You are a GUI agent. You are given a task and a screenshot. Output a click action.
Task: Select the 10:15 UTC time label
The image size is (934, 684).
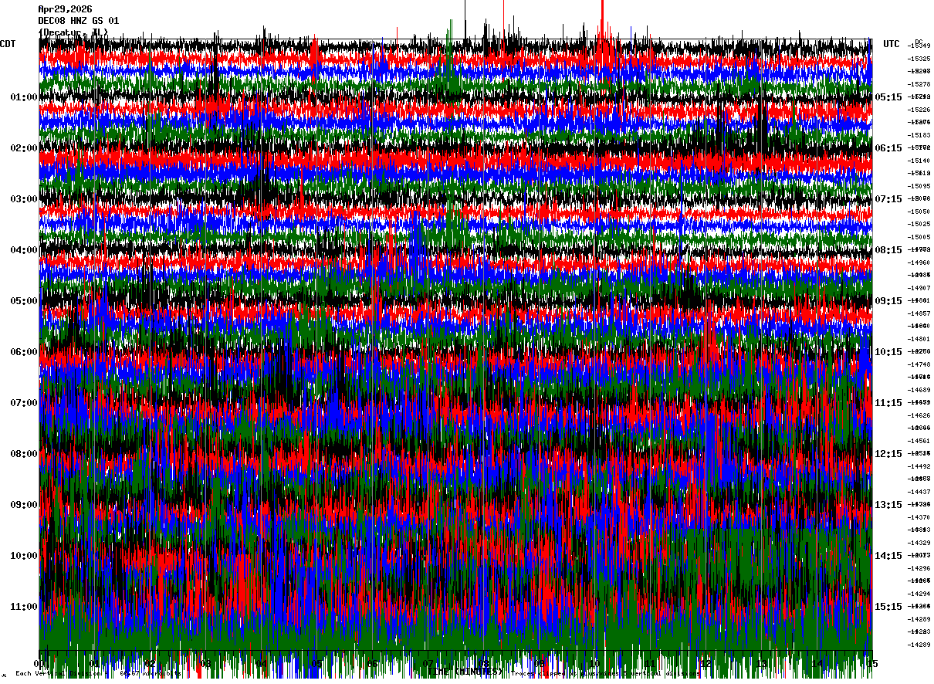pyautogui.click(x=888, y=352)
